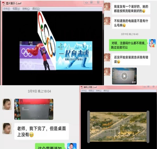Open 控制(C) menu in 图片展示-1.swf window

pyautogui.click(x=26, y=9)
